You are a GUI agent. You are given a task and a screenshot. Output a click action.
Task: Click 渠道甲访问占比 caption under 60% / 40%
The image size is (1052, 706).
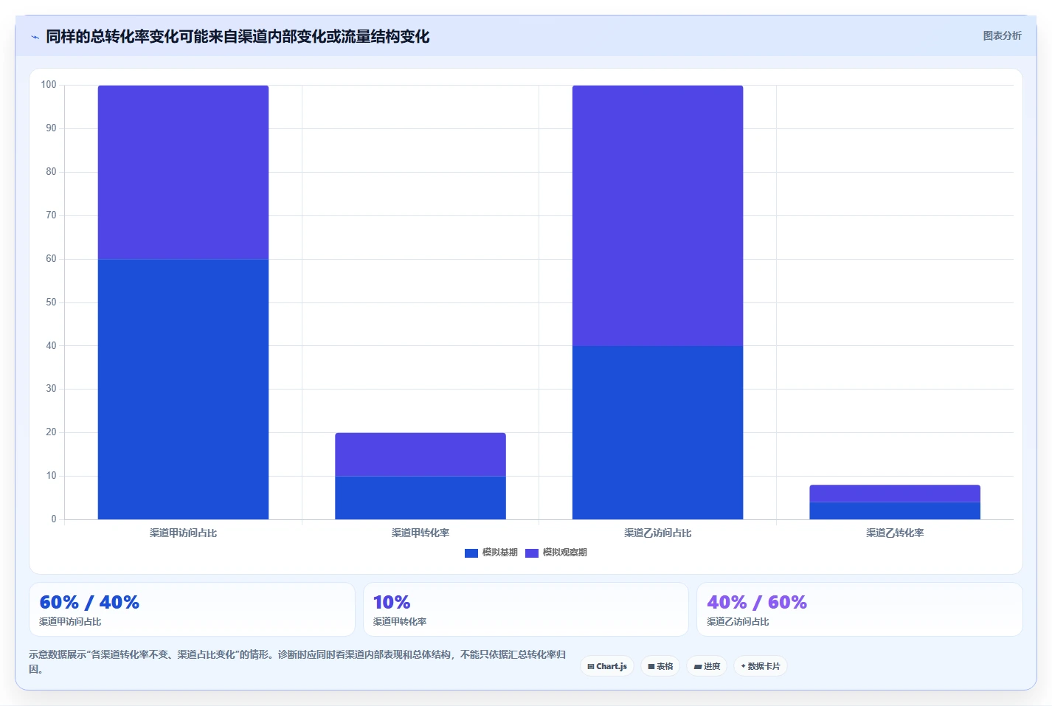(70, 622)
